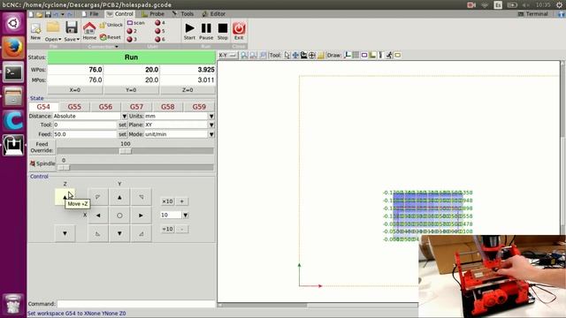The width and height of the screenshot is (566, 318).
Task: Select the pan canvas tool
Action: click(x=295, y=55)
